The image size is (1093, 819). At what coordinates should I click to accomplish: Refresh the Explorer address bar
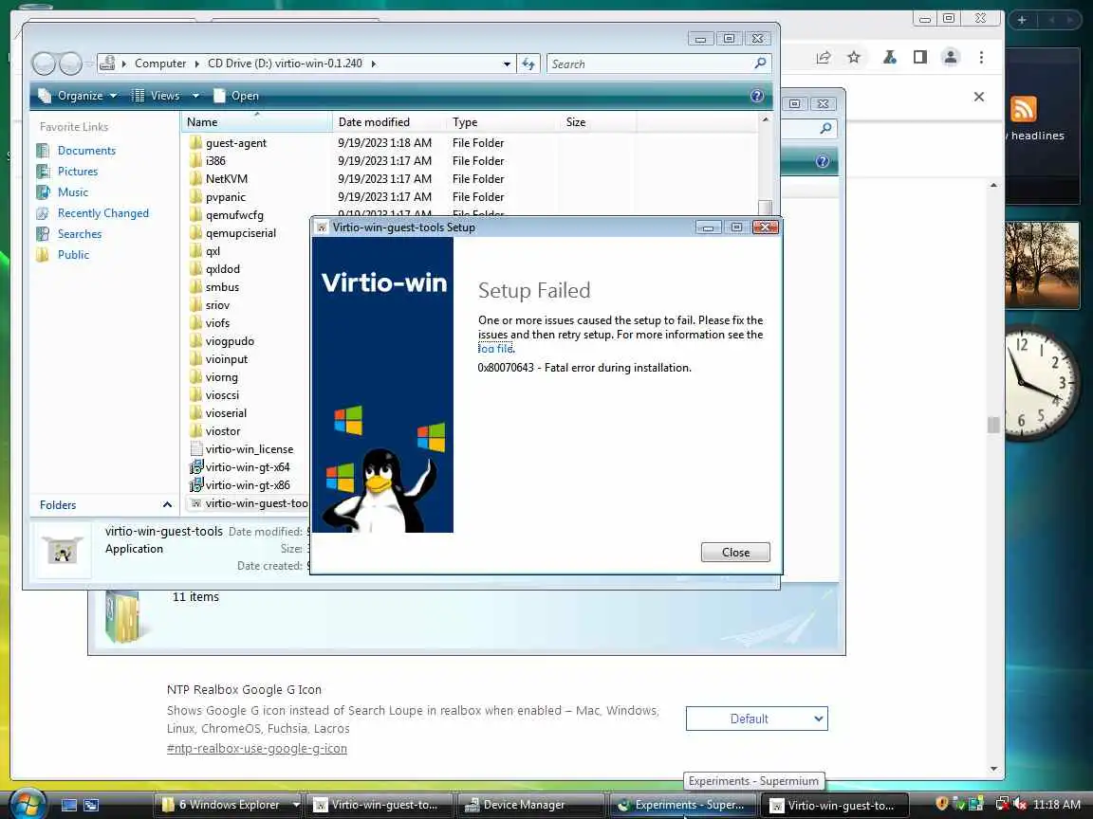pos(528,64)
